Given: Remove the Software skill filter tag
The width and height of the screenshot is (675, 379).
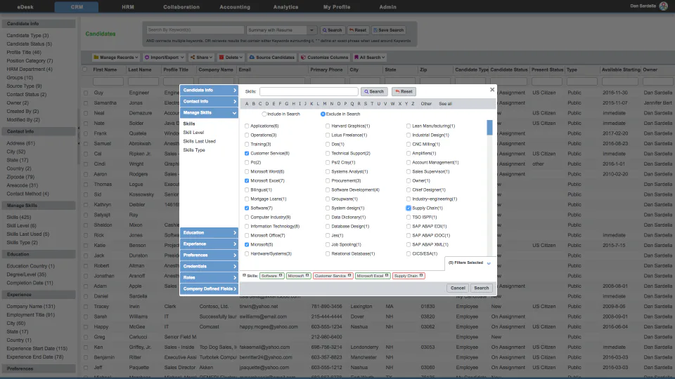Looking at the screenshot, I should [281, 276].
